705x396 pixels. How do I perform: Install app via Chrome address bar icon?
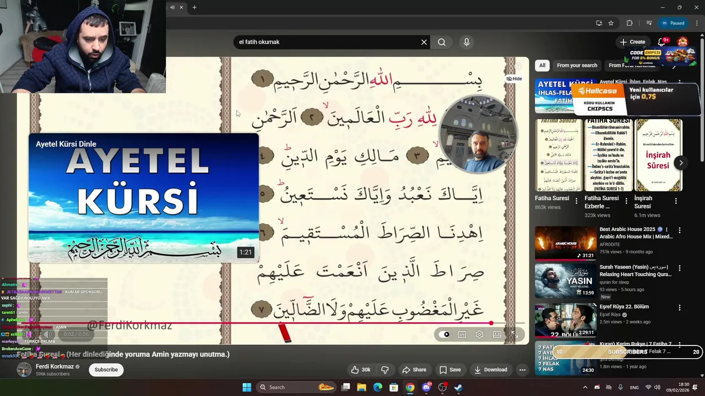click(599, 23)
